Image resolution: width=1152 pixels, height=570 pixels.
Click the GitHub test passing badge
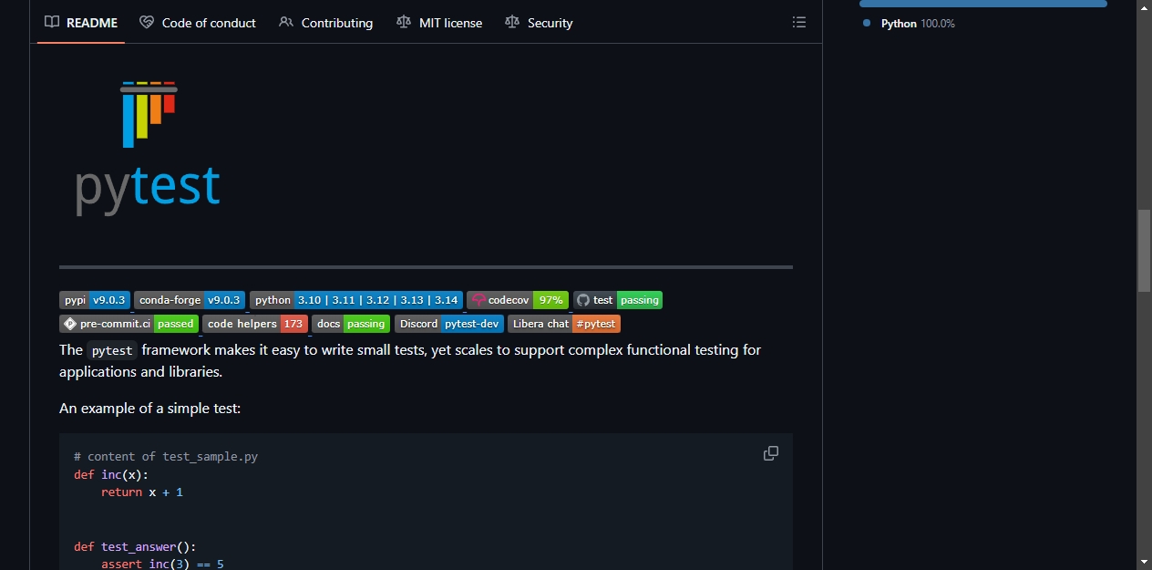pos(618,300)
